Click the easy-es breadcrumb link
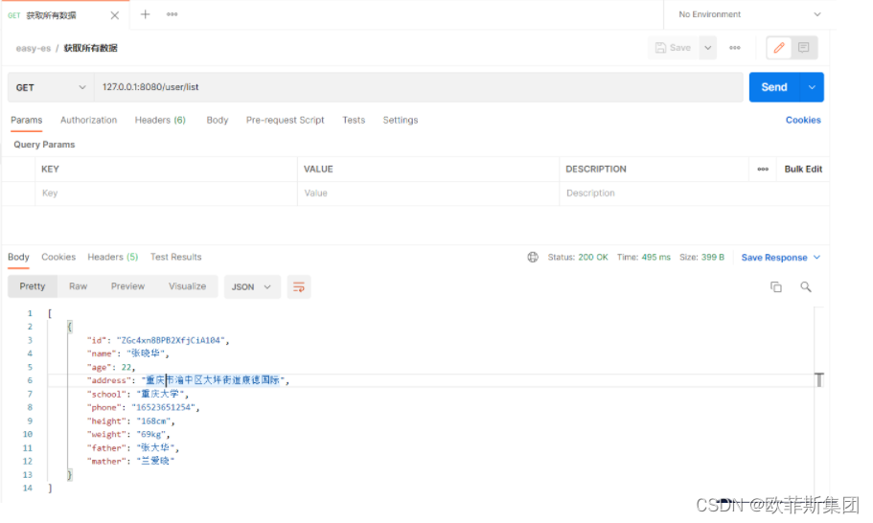The height and width of the screenshot is (523, 873). [x=34, y=49]
